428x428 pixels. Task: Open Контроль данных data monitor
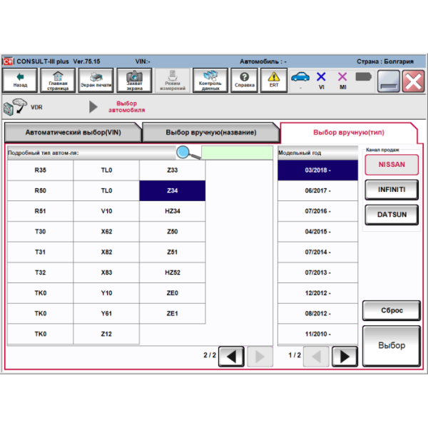pyautogui.click(x=210, y=80)
